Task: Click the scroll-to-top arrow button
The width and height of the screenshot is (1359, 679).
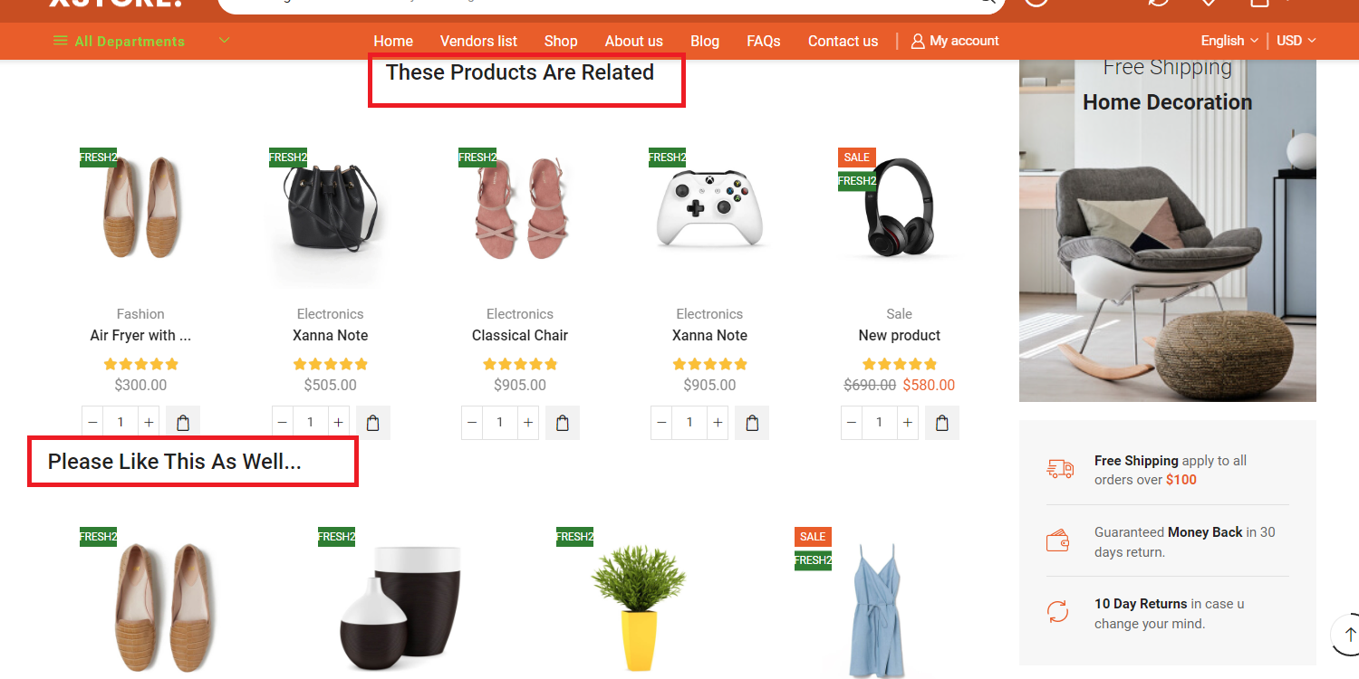Action: coord(1350,634)
